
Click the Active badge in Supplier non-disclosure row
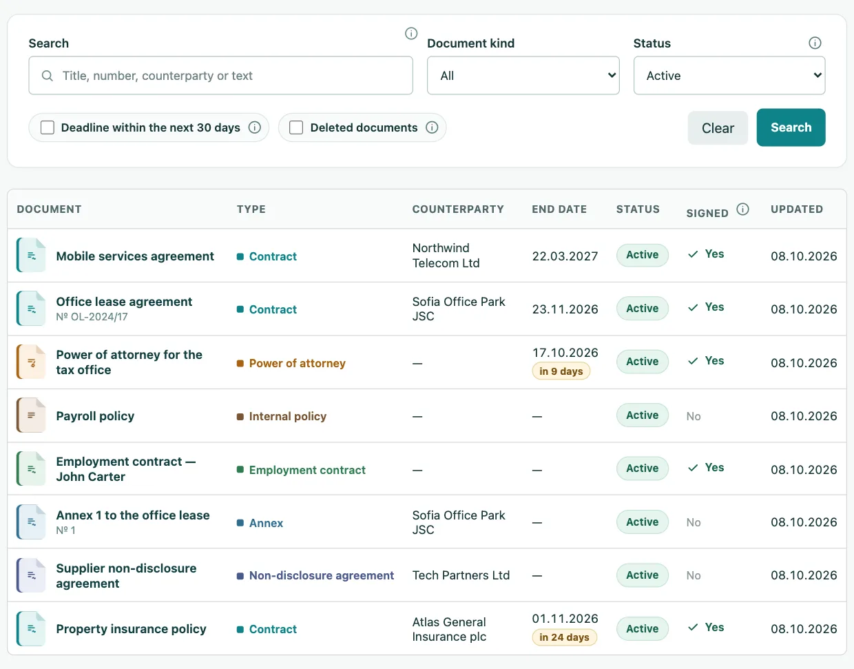pyautogui.click(x=642, y=575)
